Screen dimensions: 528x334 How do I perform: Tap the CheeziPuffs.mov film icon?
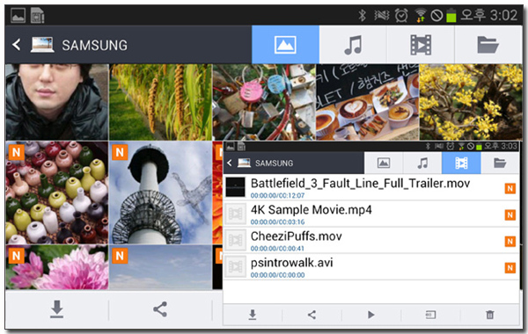[x=235, y=240]
